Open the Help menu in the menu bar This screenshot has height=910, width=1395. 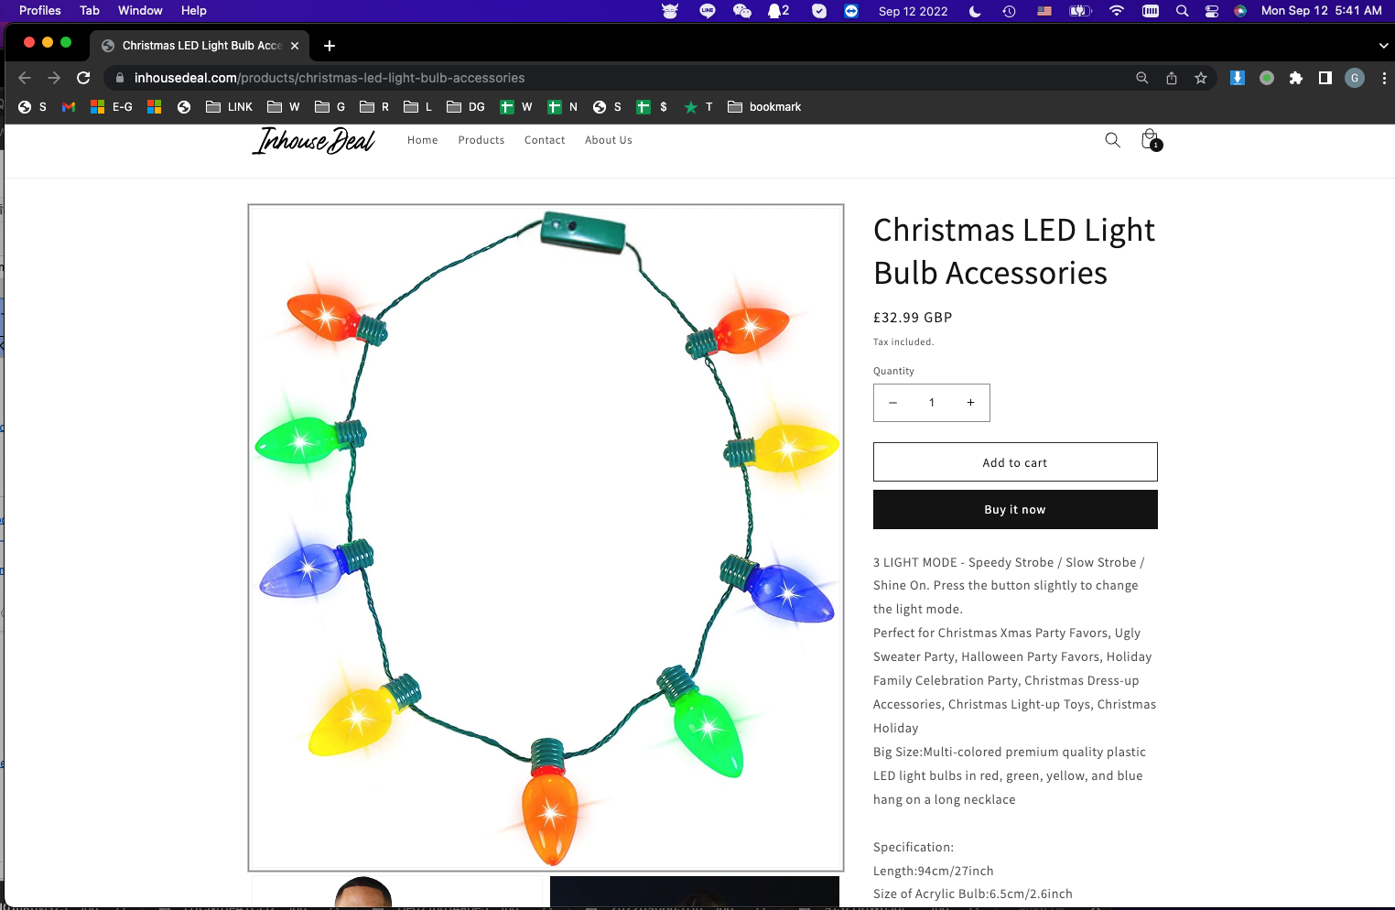[194, 11]
